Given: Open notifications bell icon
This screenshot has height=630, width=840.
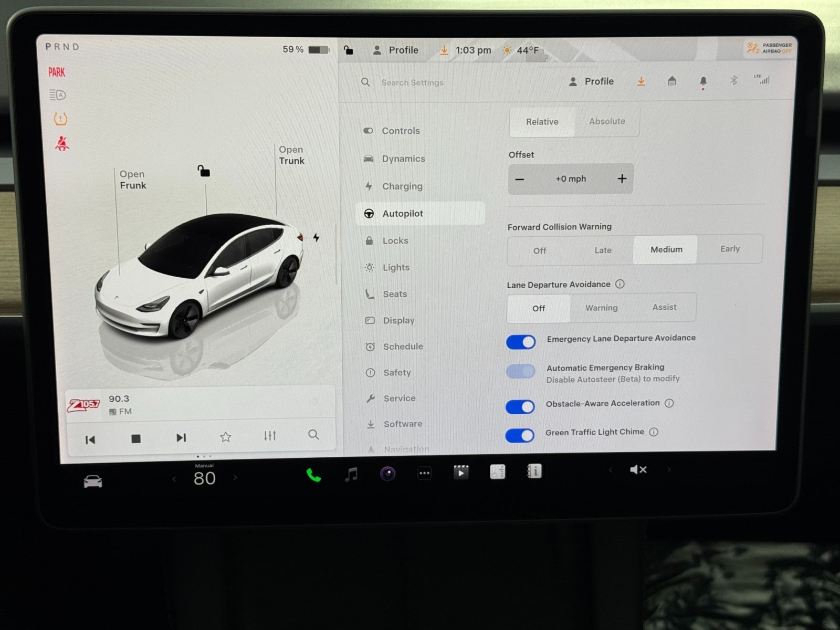Looking at the screenshot, I should [x=703, y=81].
